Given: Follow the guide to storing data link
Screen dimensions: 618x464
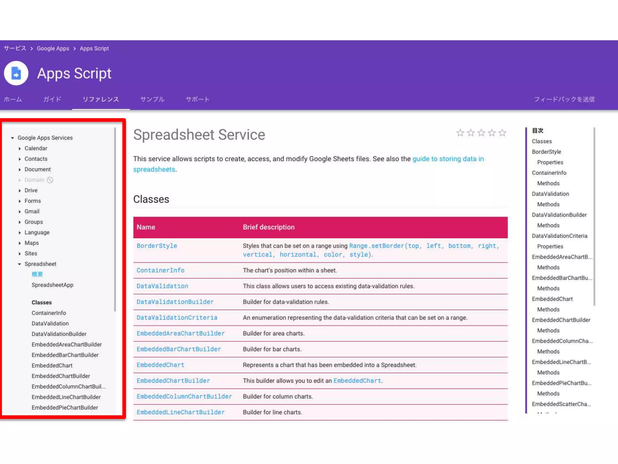Looking at the screenshot, I should [x=448, y=159].
